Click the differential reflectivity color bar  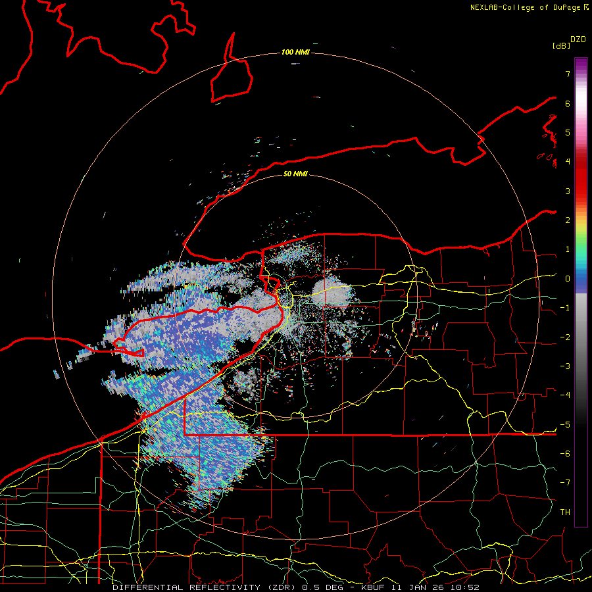click(x=581, y=292)
